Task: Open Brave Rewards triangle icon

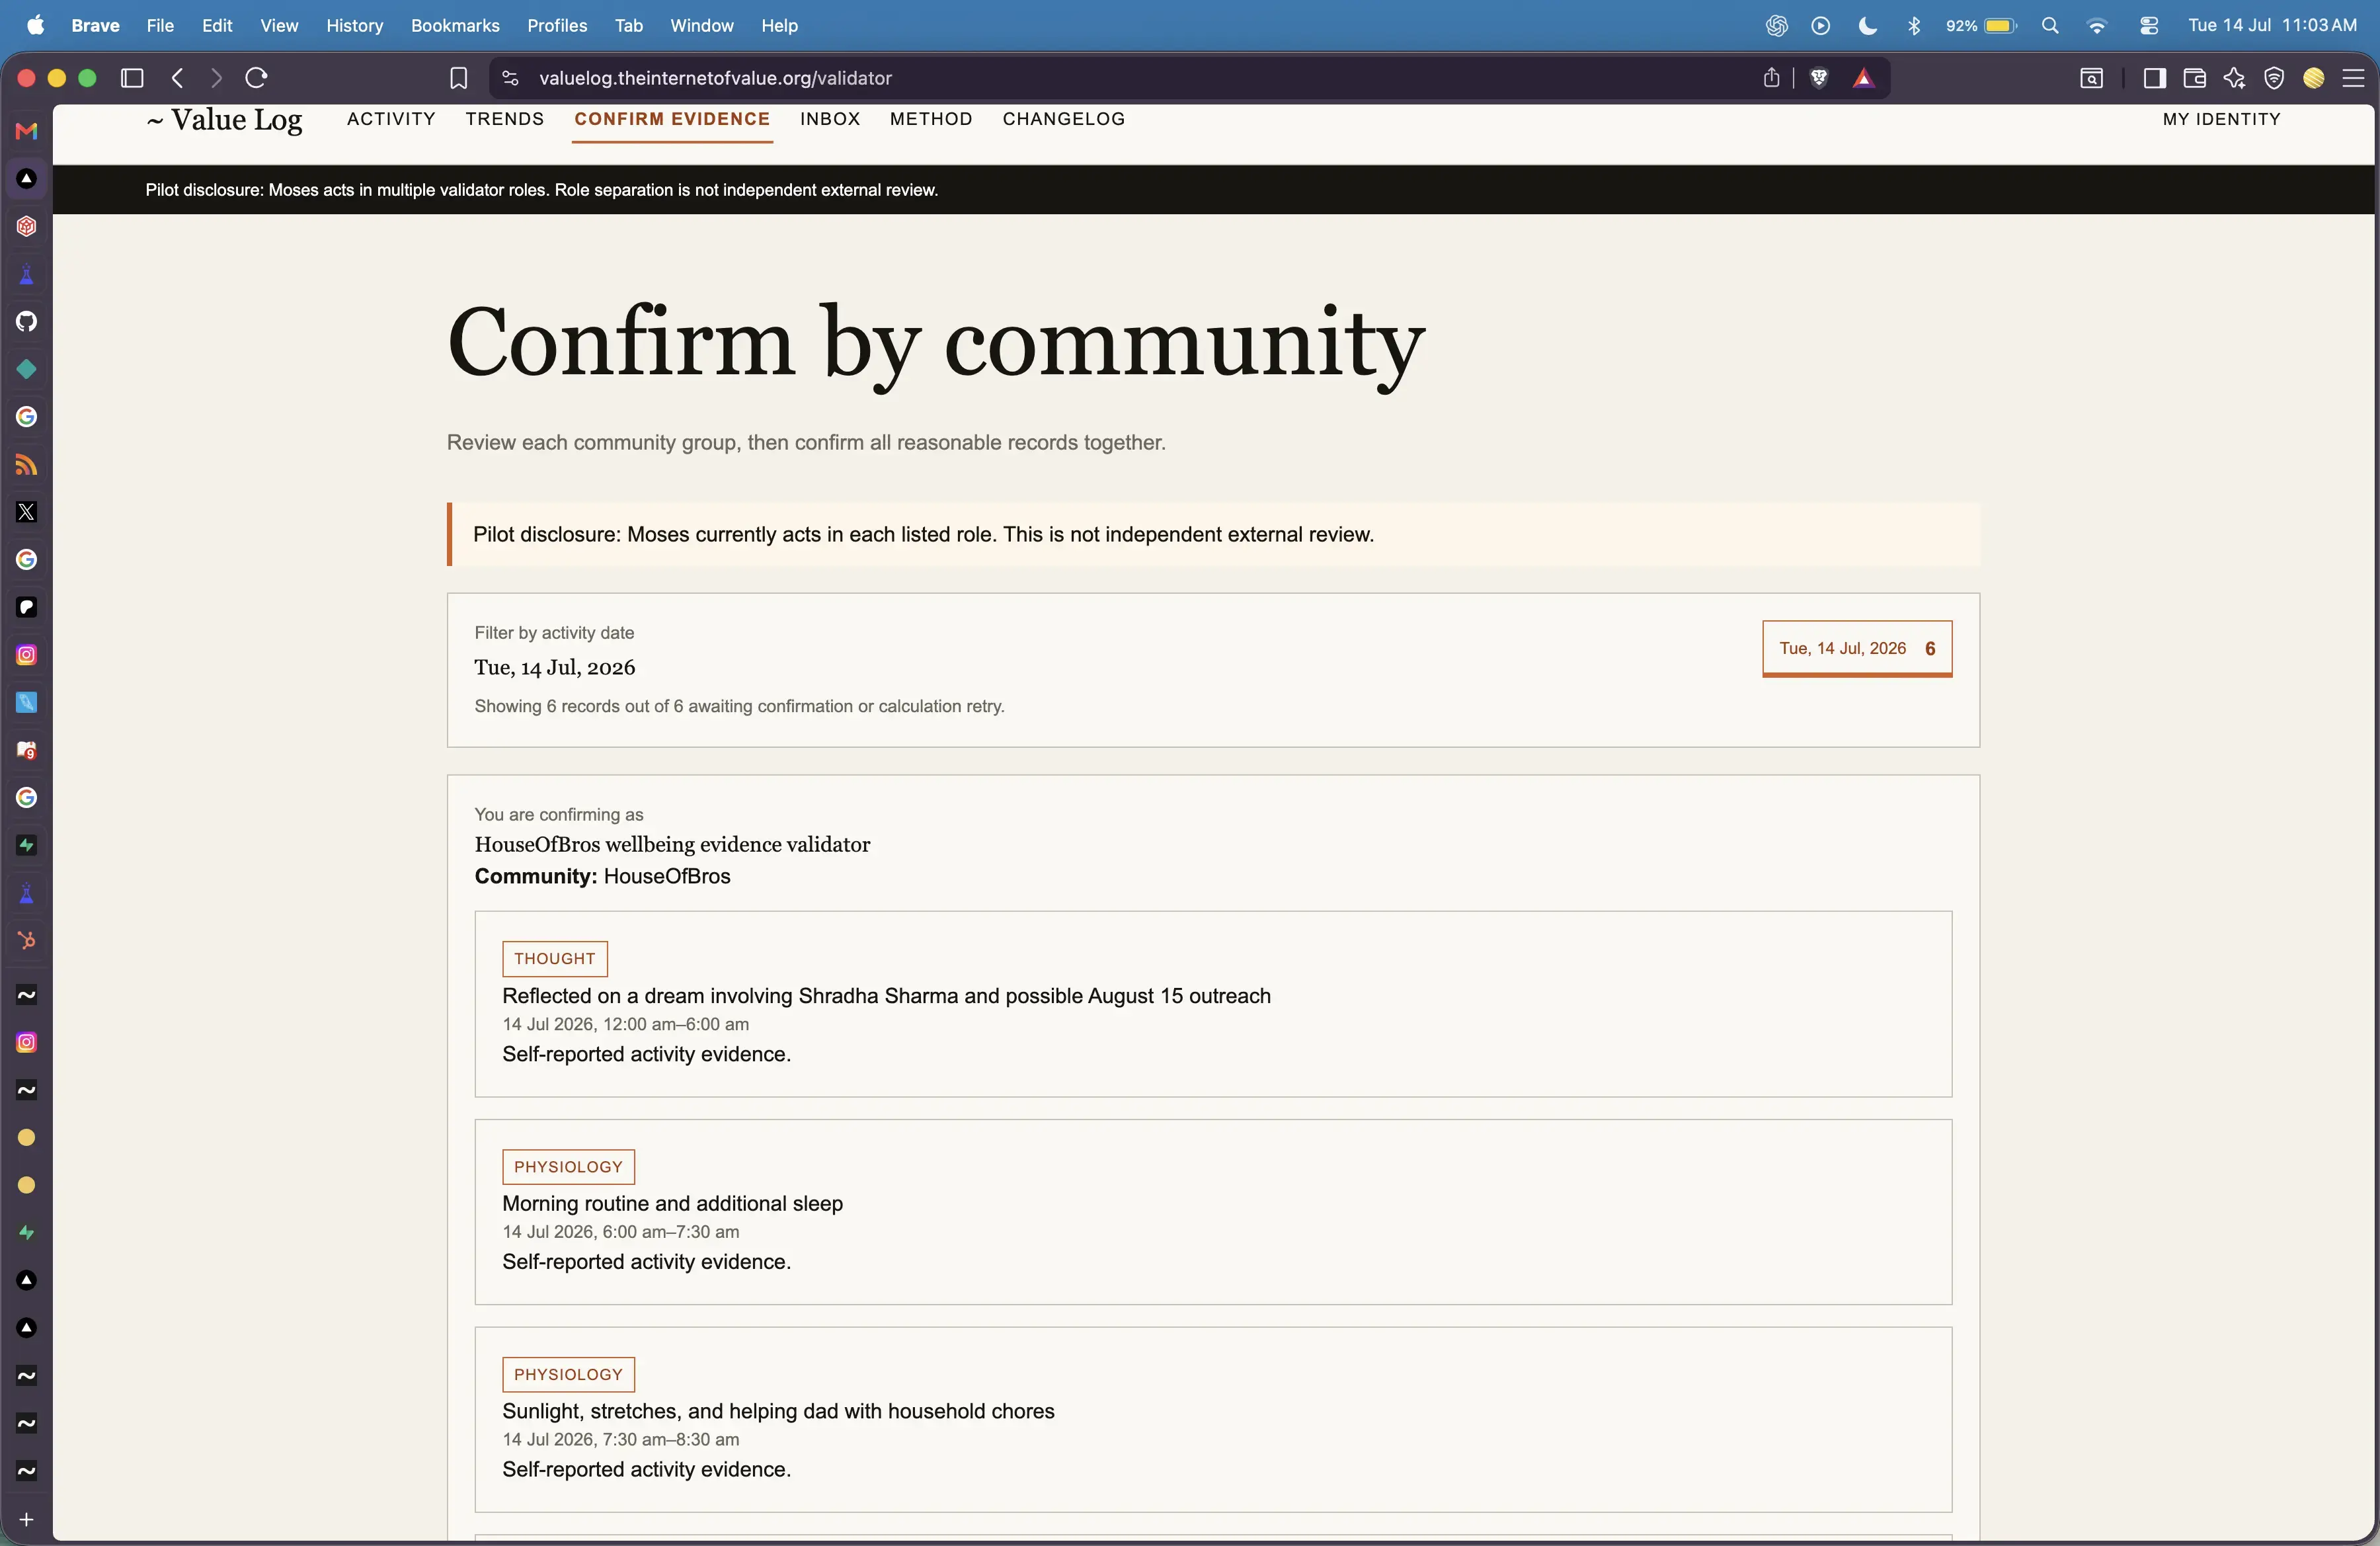Action: [x=1863, y=78]
